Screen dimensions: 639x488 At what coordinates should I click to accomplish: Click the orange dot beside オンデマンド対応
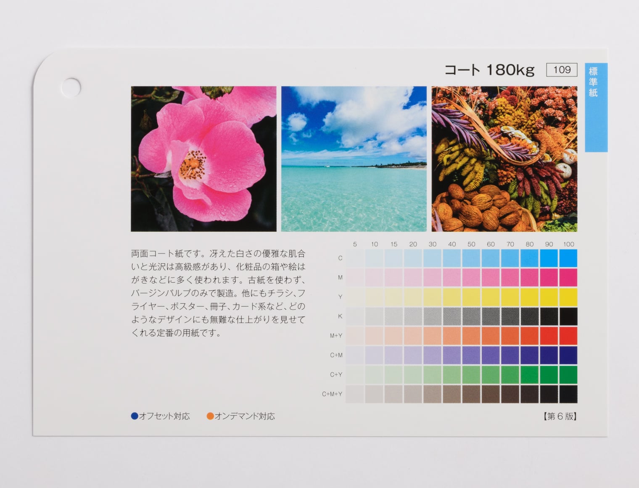(210, 416)
